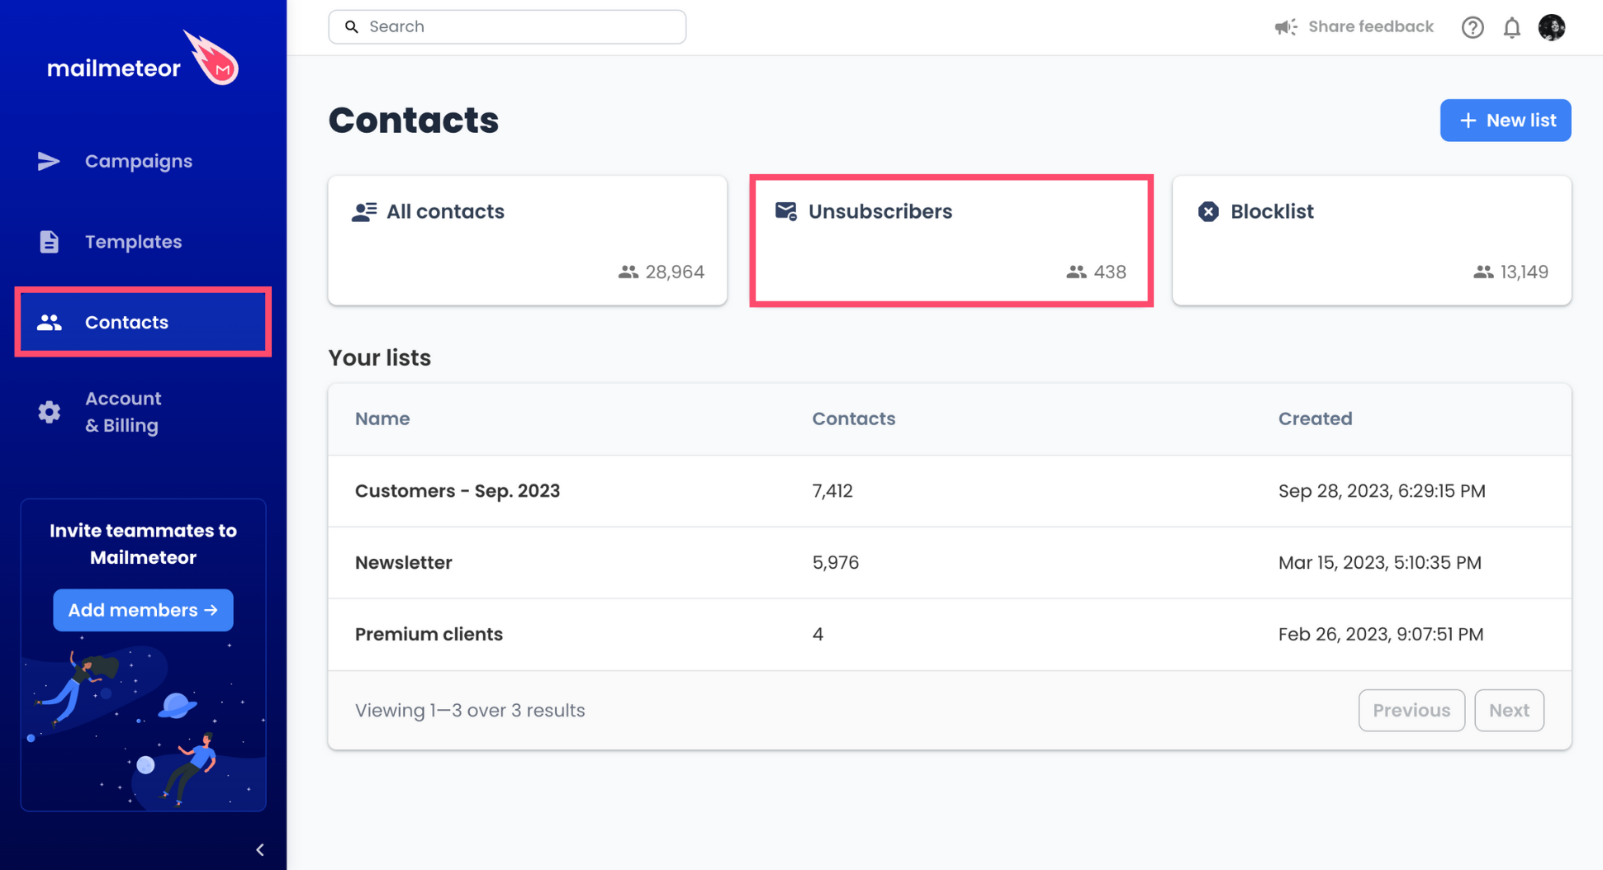Click the 'Your lists' heading
The height and width of the screenshot is (870, 1603).
click(380, 357)
